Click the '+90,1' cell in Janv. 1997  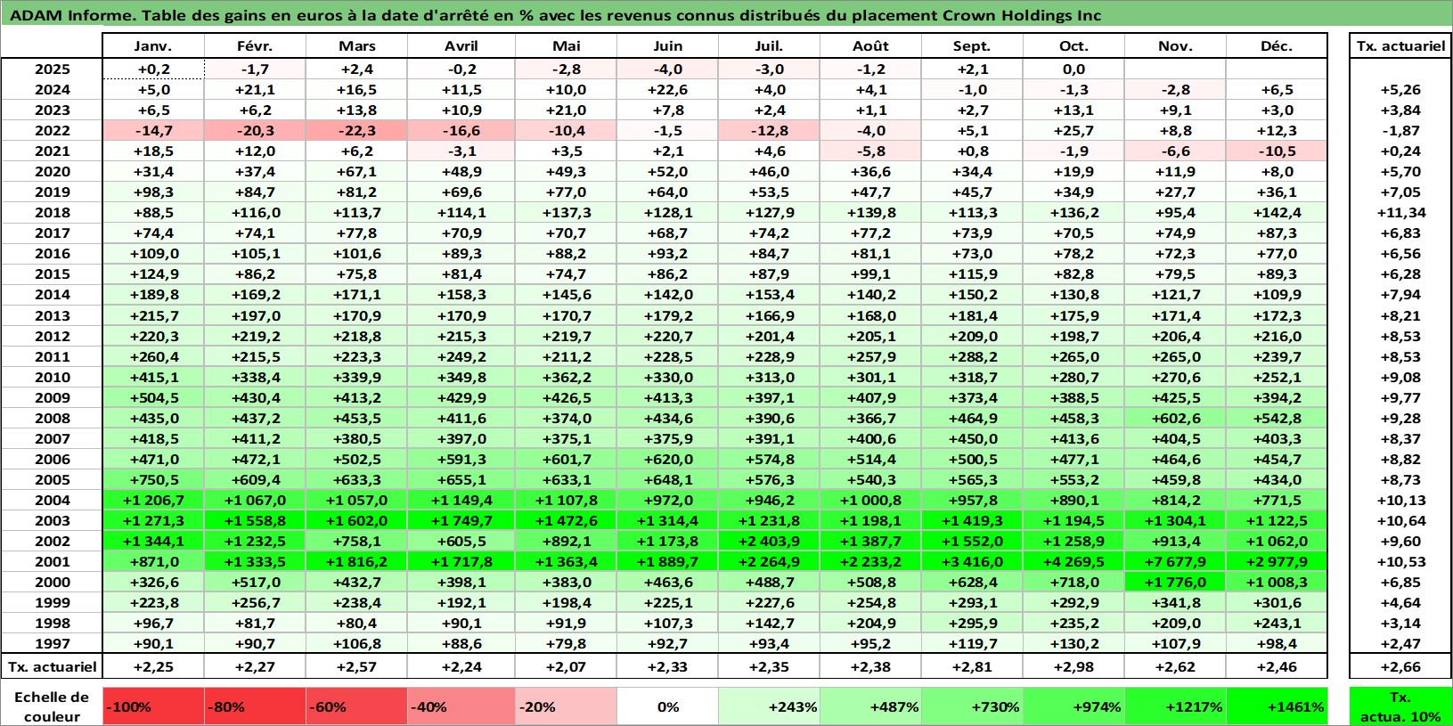tap(153, 644)
